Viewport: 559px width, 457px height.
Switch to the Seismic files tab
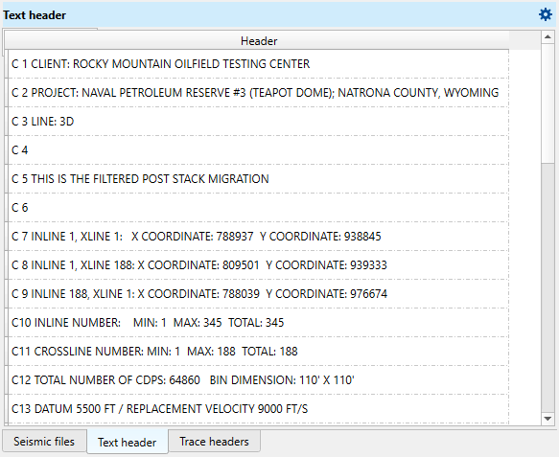point(44,442)
